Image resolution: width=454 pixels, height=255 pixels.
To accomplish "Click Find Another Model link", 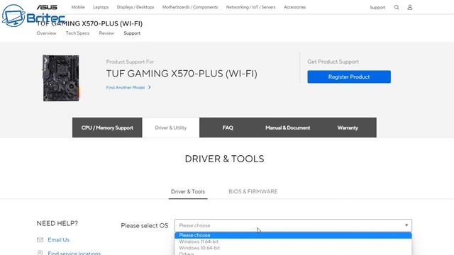I will click(x=126, y=87).
